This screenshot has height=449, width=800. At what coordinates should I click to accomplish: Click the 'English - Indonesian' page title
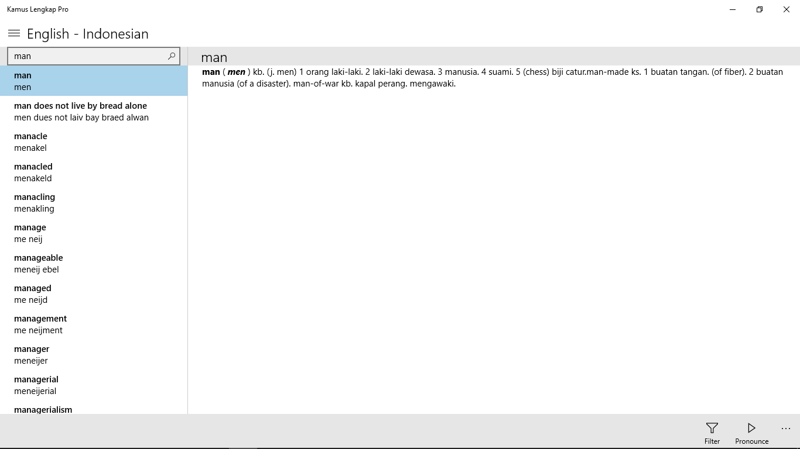pos(88,34)
